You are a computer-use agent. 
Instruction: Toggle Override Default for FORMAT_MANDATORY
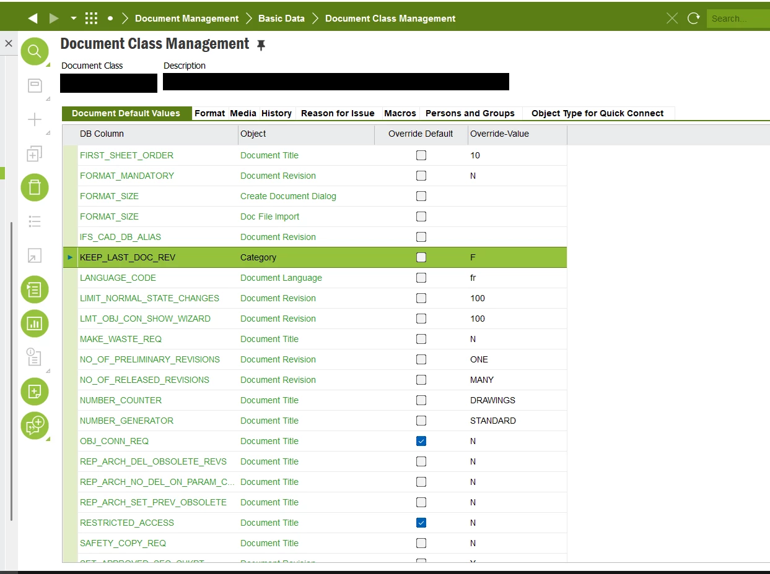tap(421, 176)
